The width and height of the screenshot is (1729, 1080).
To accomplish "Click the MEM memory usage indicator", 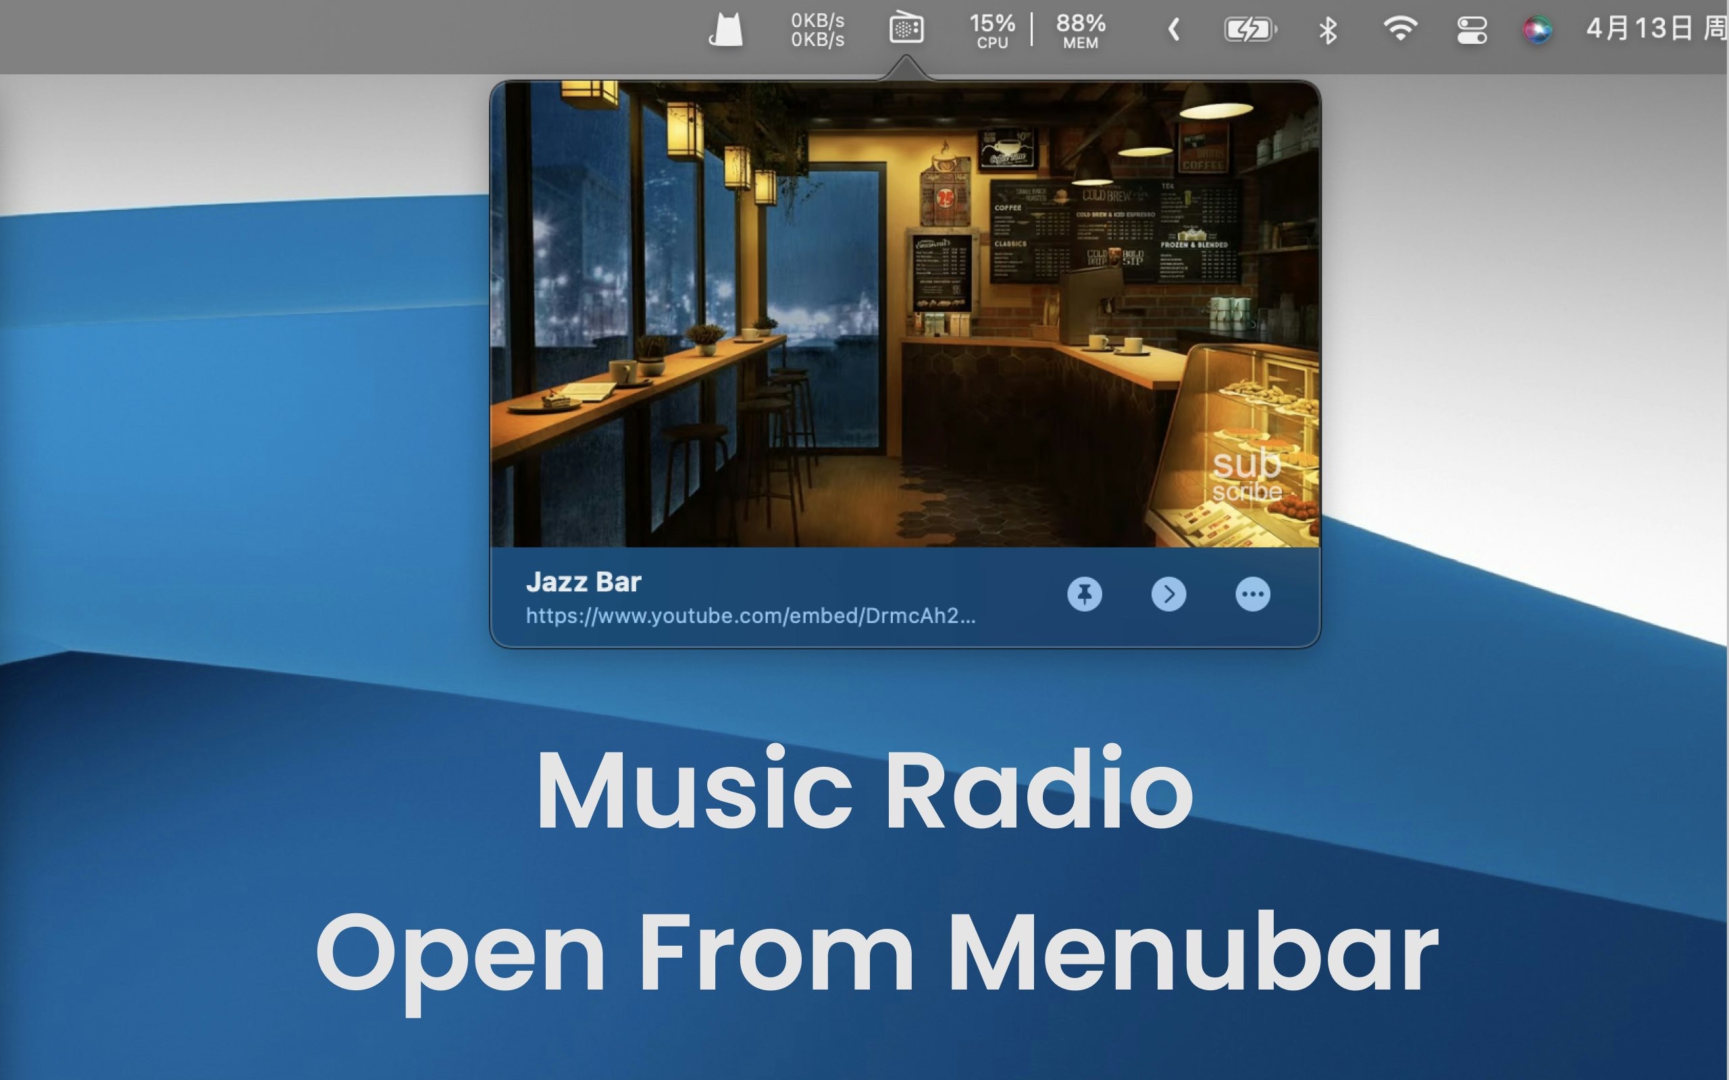I will point(1079,30).
